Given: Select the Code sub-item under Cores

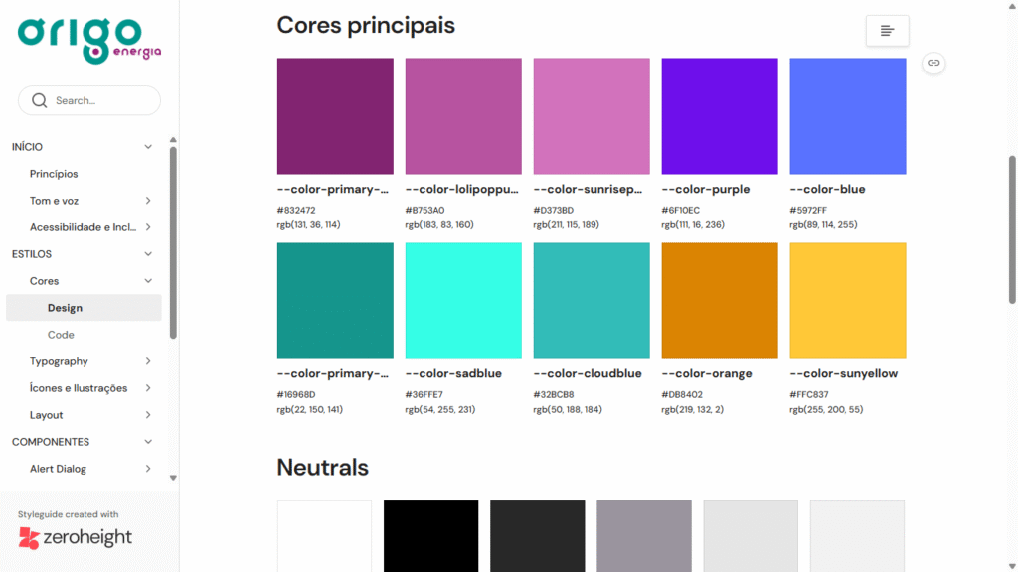Looking at the screenshot, I should coord(61,335).
